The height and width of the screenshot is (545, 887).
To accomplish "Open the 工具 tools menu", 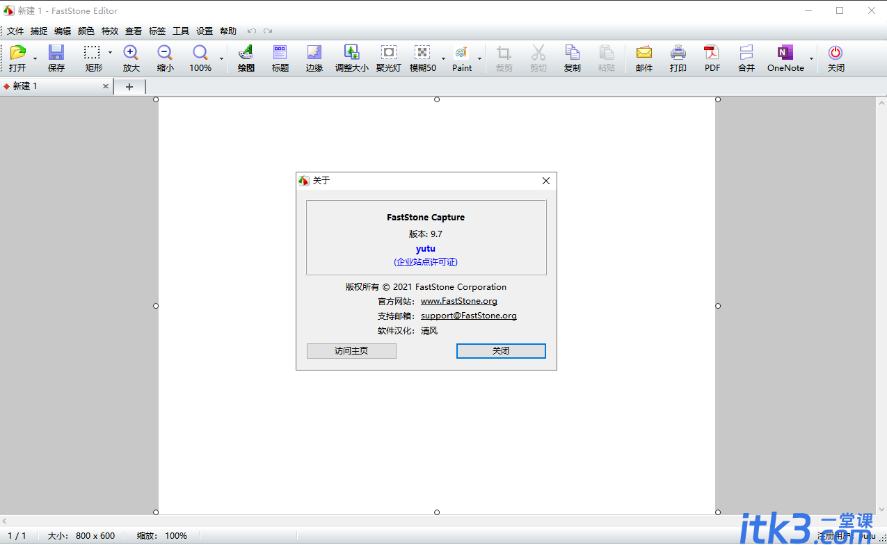I will point(181,31).
